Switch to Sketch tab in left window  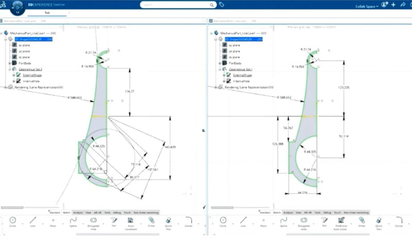click(67, 212)
